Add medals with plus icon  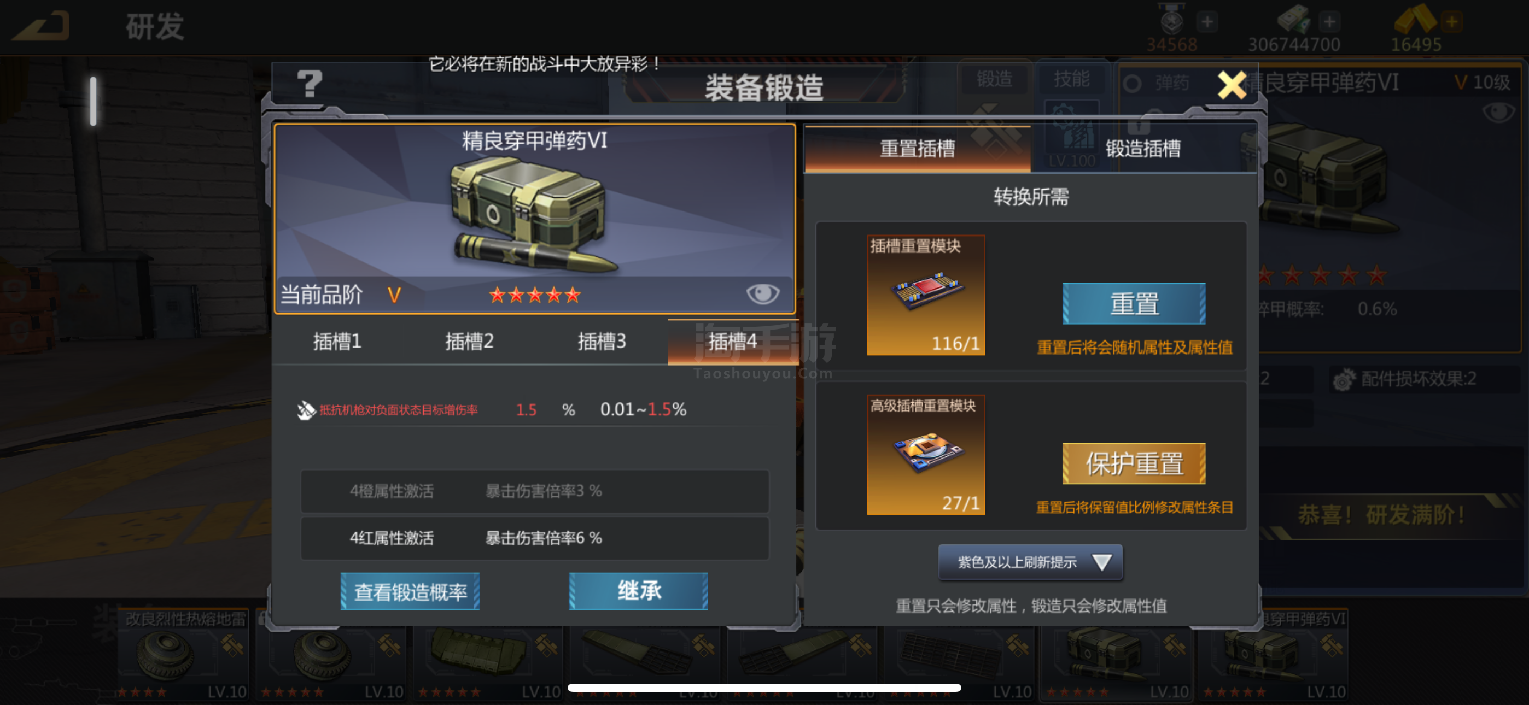1207,22
